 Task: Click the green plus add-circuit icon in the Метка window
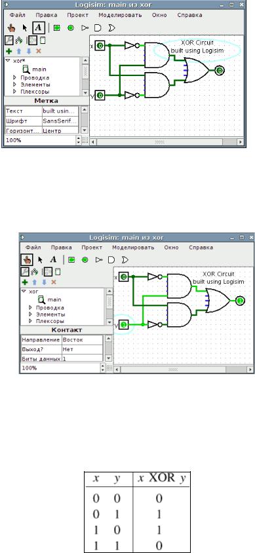9,51
